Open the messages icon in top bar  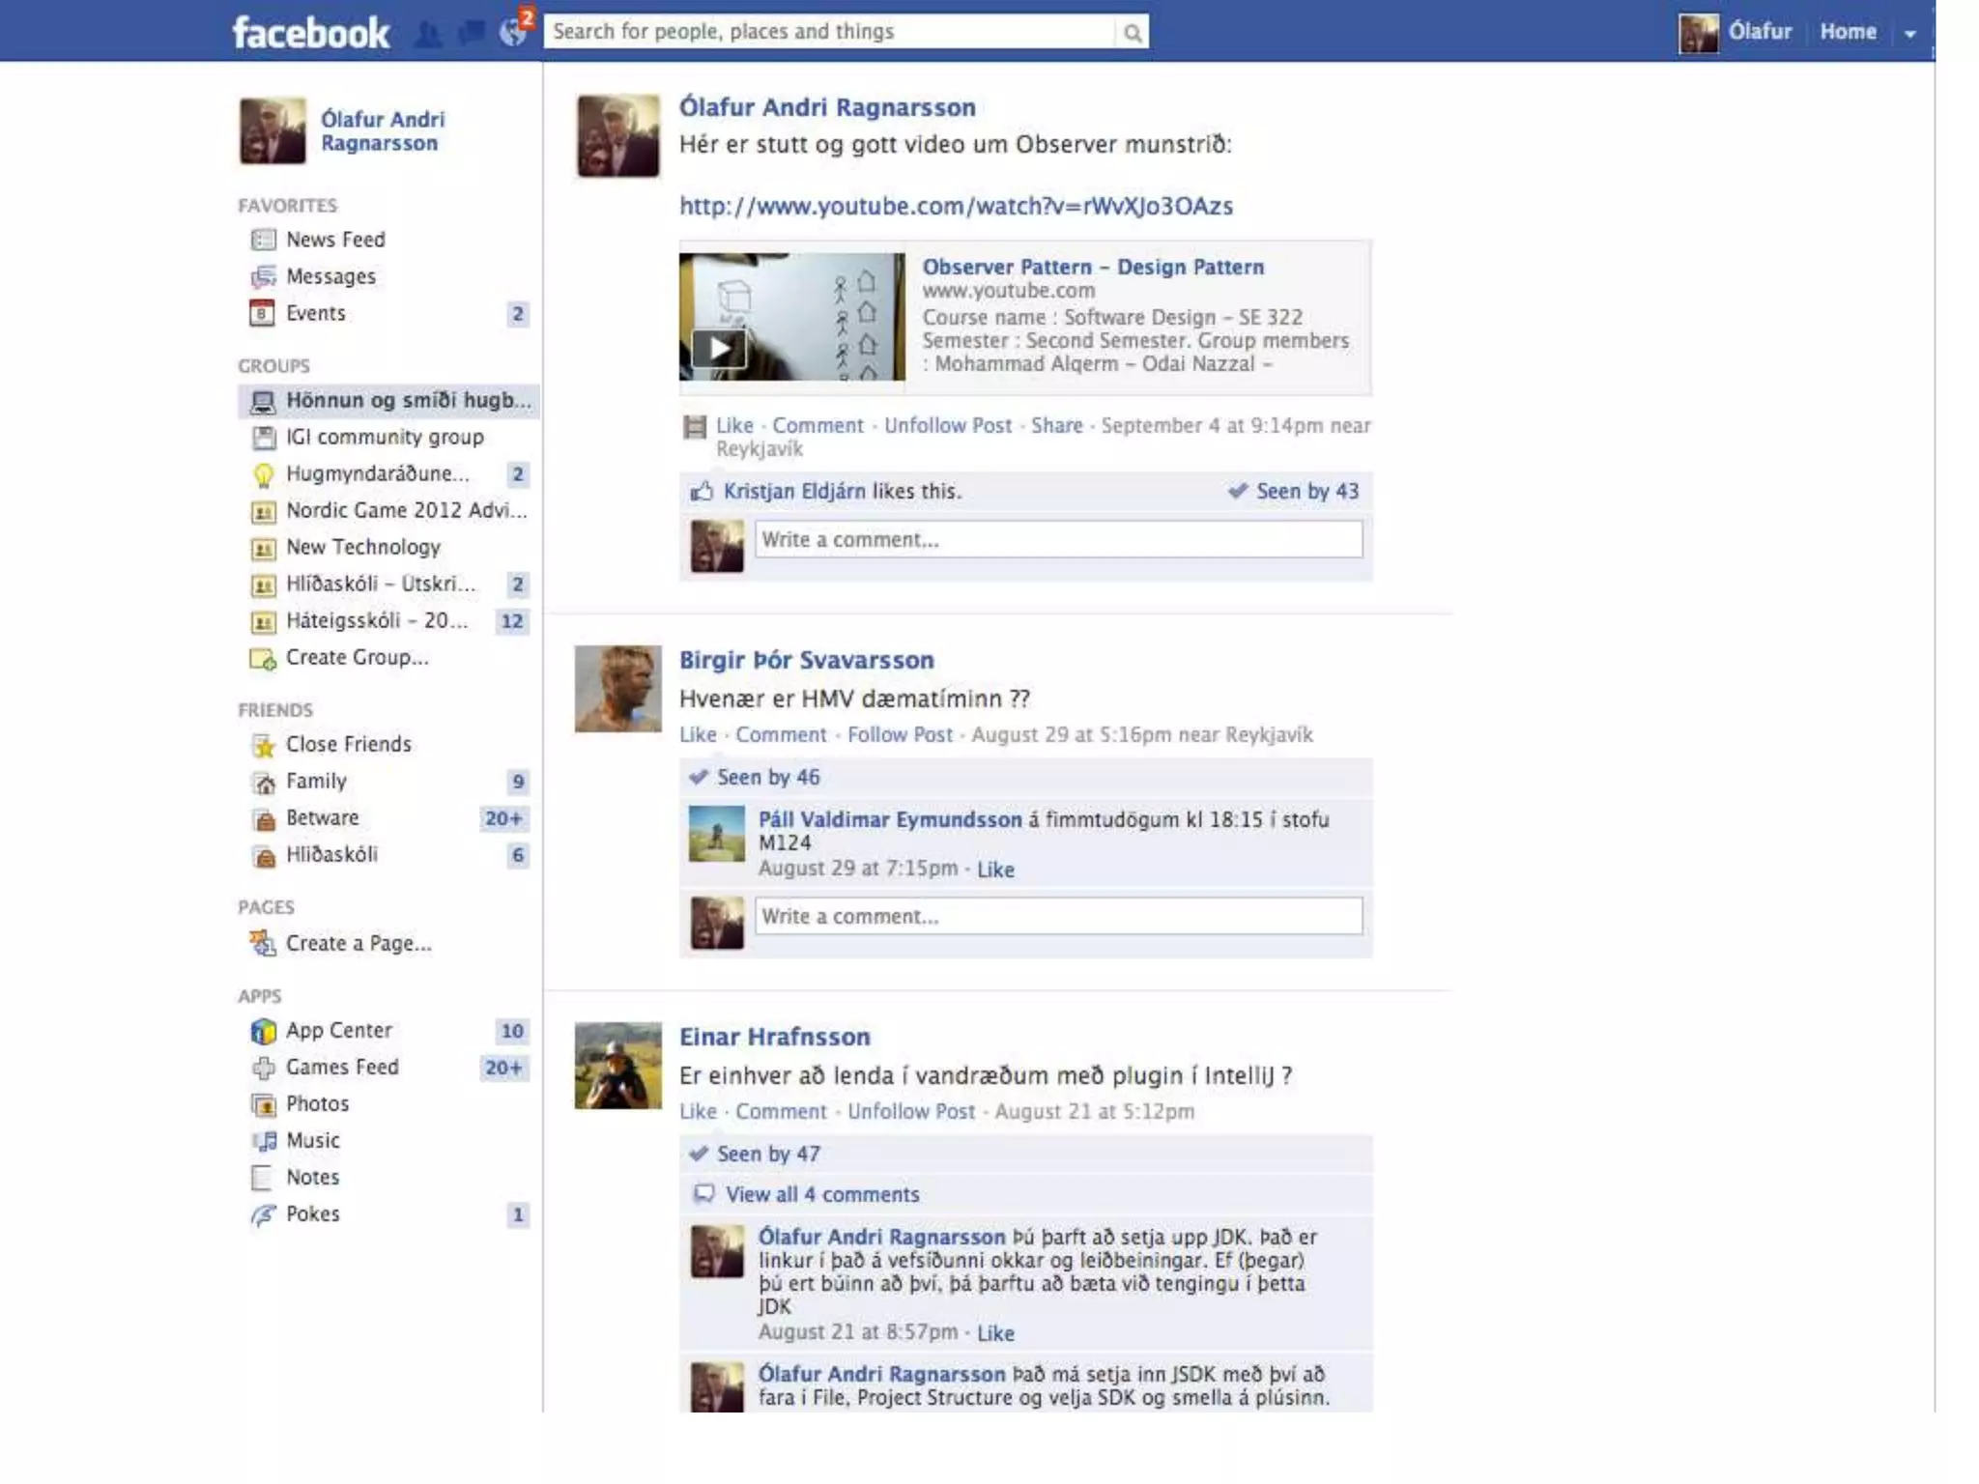tap(471, 34)
